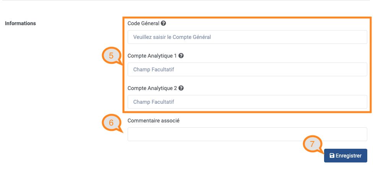Screen dimensions: 373x172
Task: Activate the Compte Analytique 2 text box
Action: 247,102
